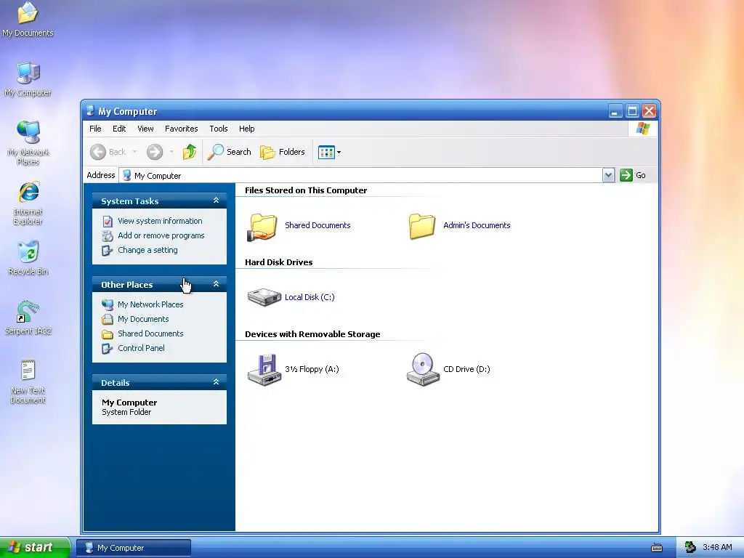The height and width of the screenshot is (558, 744).
Task: Select My Documents desktop icon
Action: click(28, 20)
